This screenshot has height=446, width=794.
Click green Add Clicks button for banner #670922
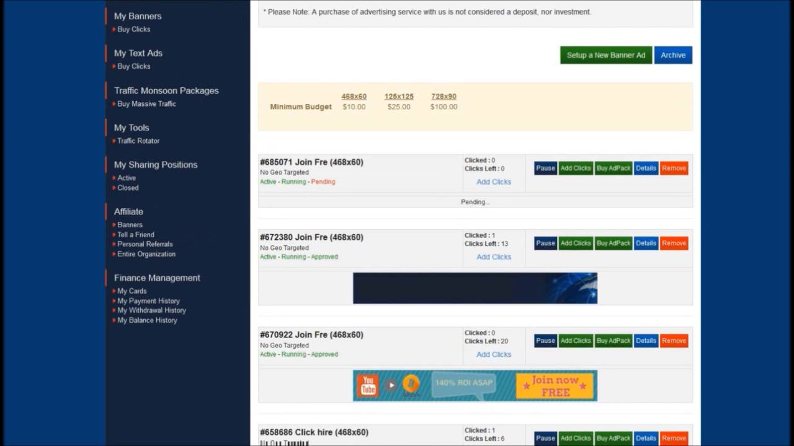pyautogui.click(x=576, y=341)
